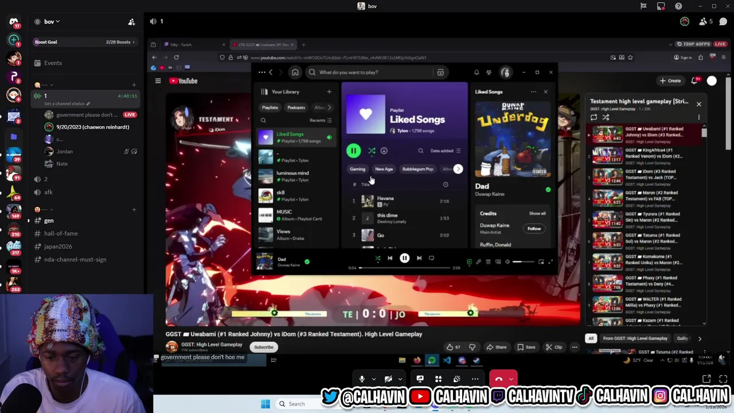Image resolution: width=734 pixels, height=413 pixels.
Task: Open Recents sort dropdown in Your Library
Action: (321, 120)
